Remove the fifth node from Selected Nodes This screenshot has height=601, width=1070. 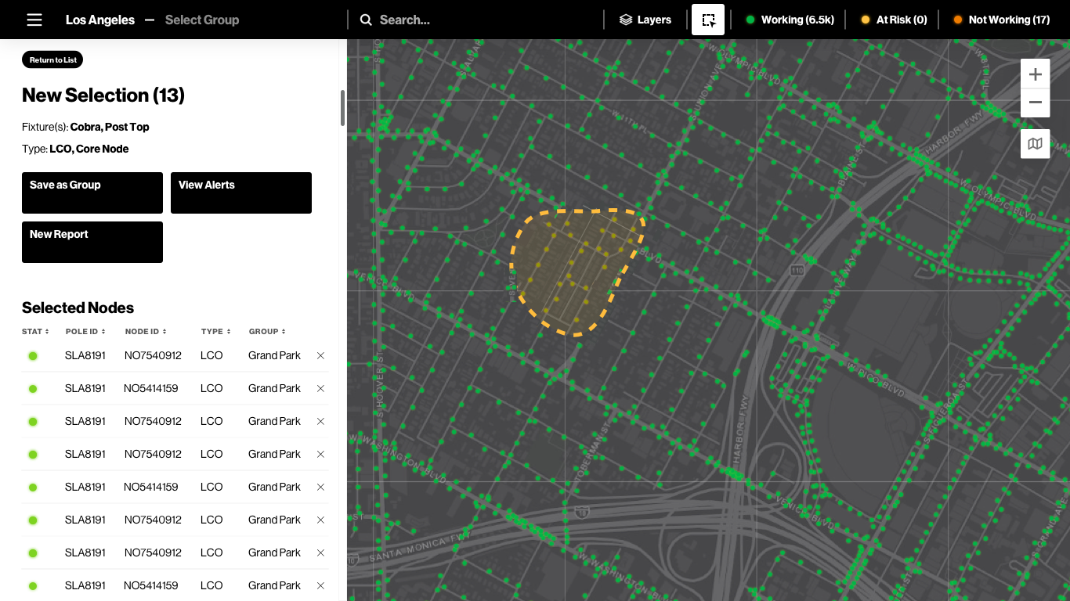(x=320, y=487)
